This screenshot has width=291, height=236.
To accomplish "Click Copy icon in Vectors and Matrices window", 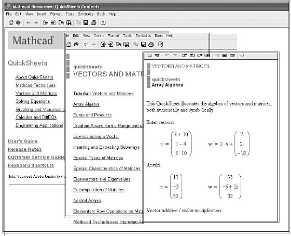I will click(136, 45).
